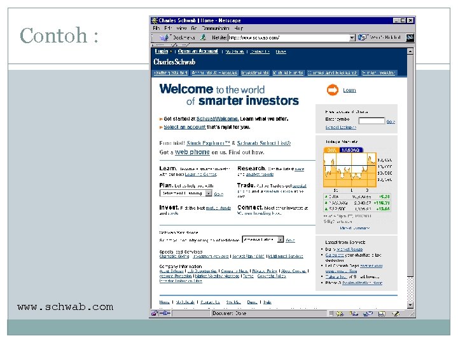The width and height of the screenshot is (458, 343).
Task: Open the Getting Started navigation tab
Action: pyautogui.click(x=170, y=73)
